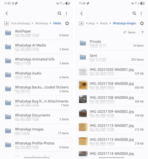
Task: Open the WhatsApp Images folder icon
Action: tap(8, 131)
